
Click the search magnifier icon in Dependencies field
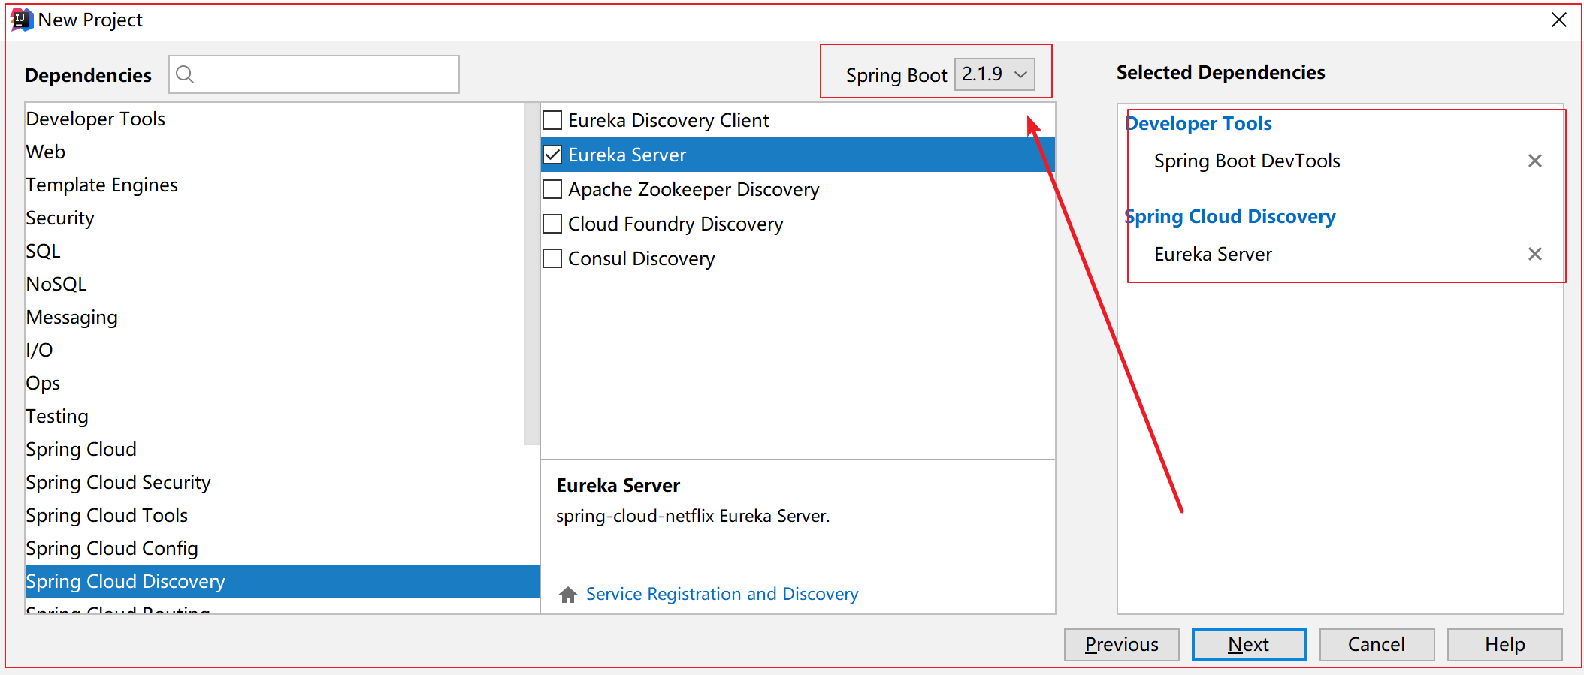click(185, 74)
